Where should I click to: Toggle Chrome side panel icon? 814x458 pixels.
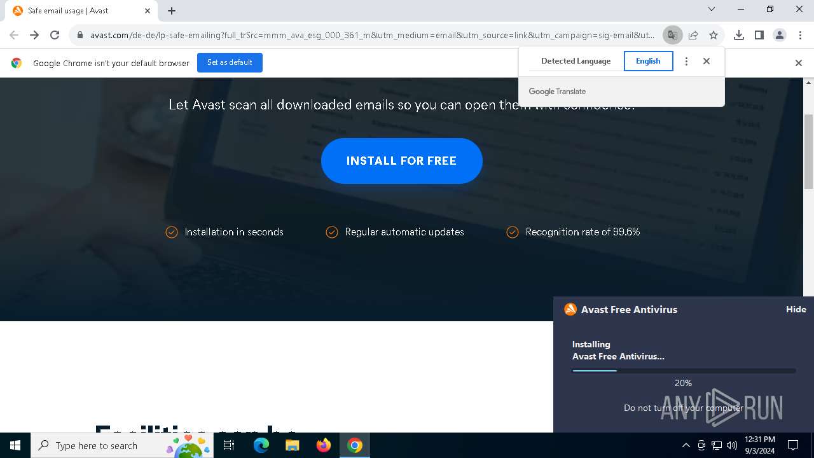(759, 35)
